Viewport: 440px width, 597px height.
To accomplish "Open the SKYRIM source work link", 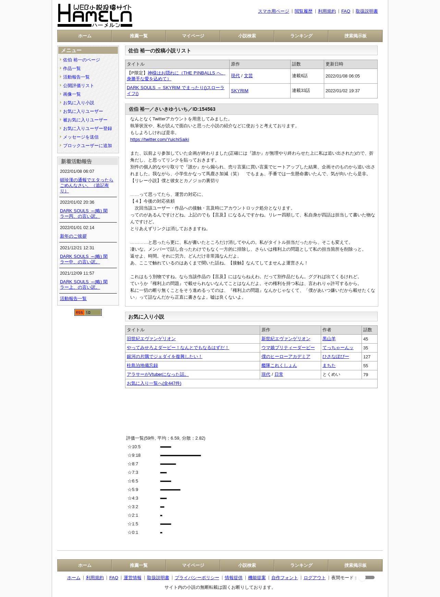I will click(x=240, y=91).
